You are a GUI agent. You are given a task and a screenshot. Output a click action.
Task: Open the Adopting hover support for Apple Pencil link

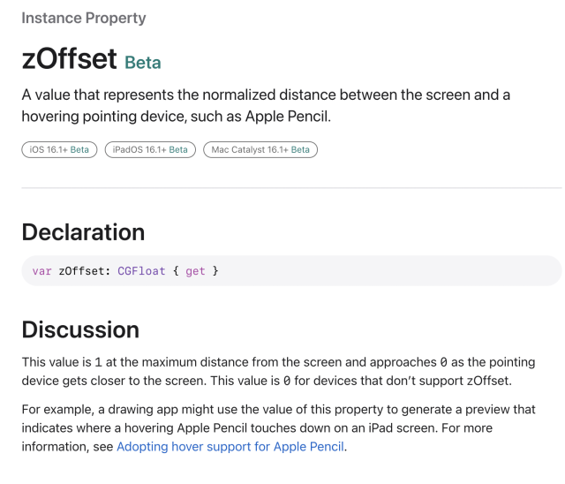pos(230,447)
